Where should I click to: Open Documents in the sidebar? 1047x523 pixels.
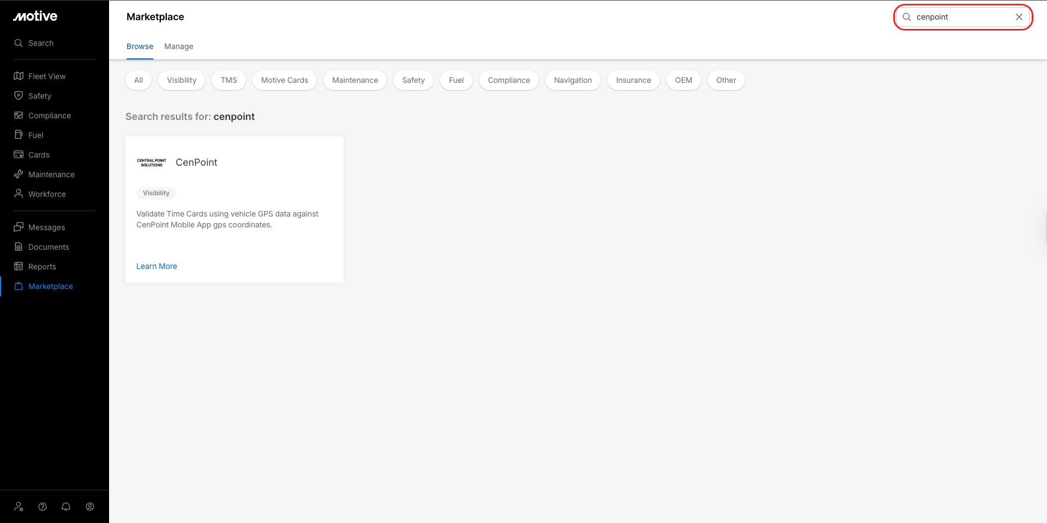[x=49, y=247]
